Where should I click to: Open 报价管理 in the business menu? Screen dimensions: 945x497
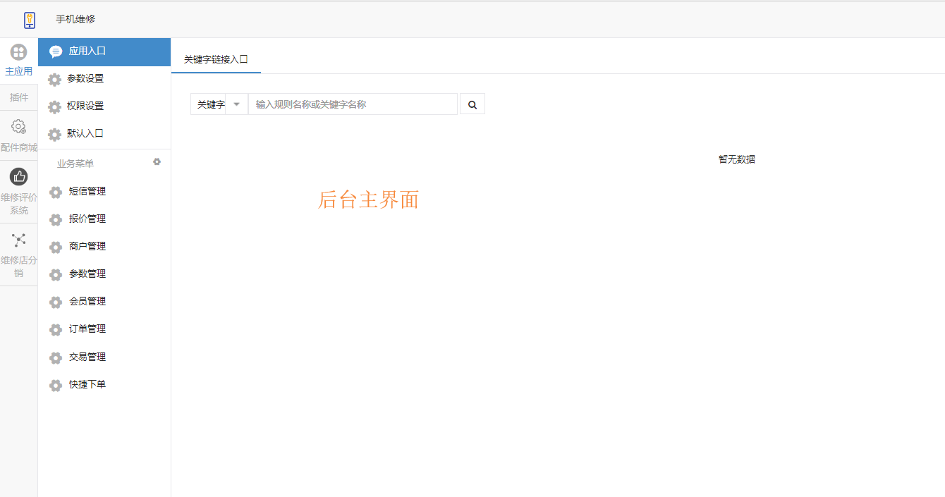tap(85, 219)
